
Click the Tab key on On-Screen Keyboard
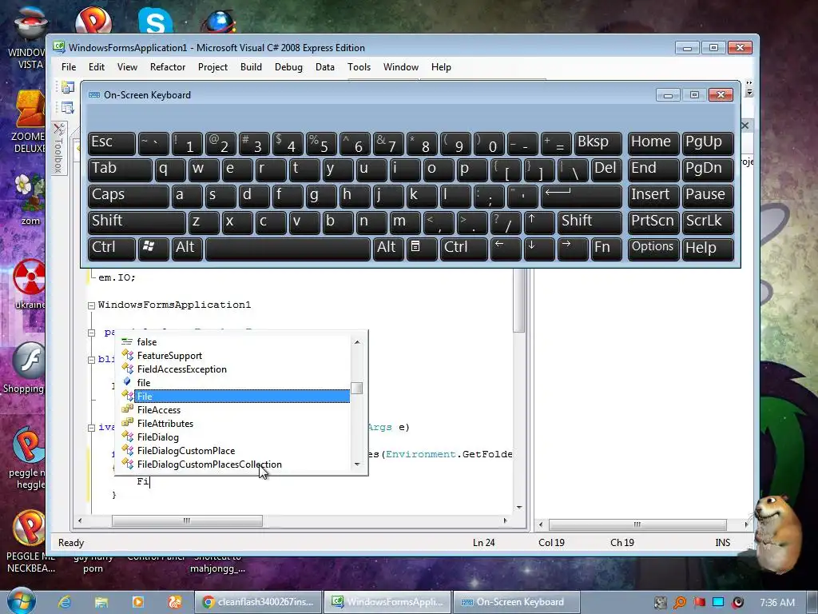coord(120,169)
